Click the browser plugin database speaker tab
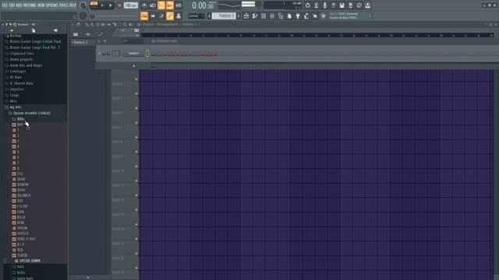The width and height of the screenshot is (499, 280). tap(55, 30)
